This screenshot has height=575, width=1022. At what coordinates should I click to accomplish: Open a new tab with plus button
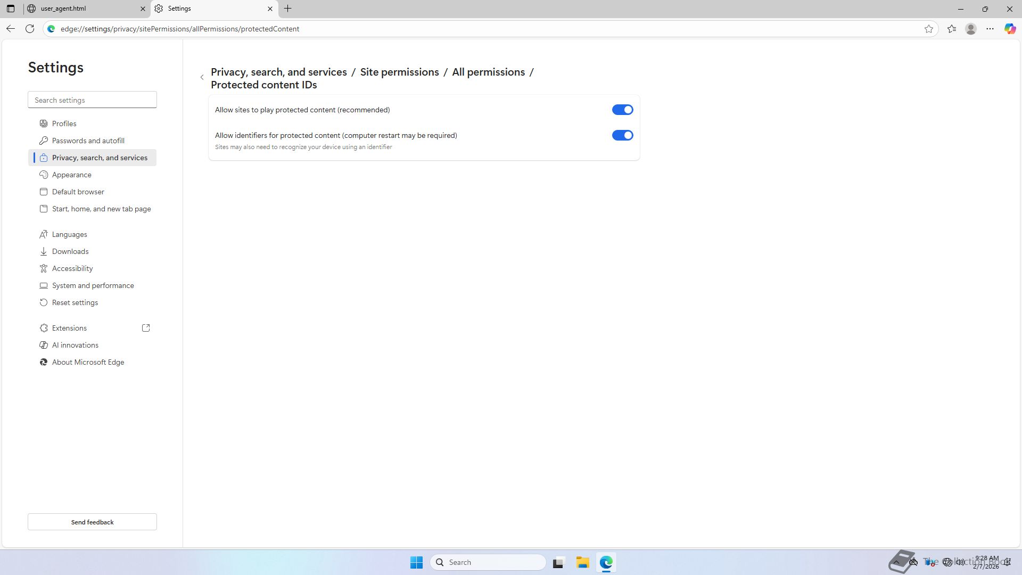[x=288, y=9]
